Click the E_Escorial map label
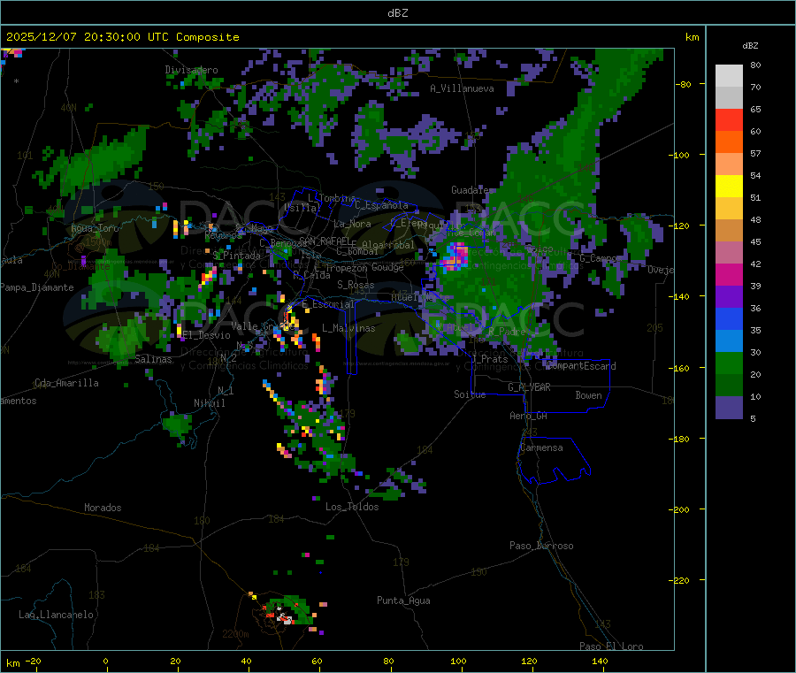The image size is (796, 673). pyautogui.click(x=328, y=304)
